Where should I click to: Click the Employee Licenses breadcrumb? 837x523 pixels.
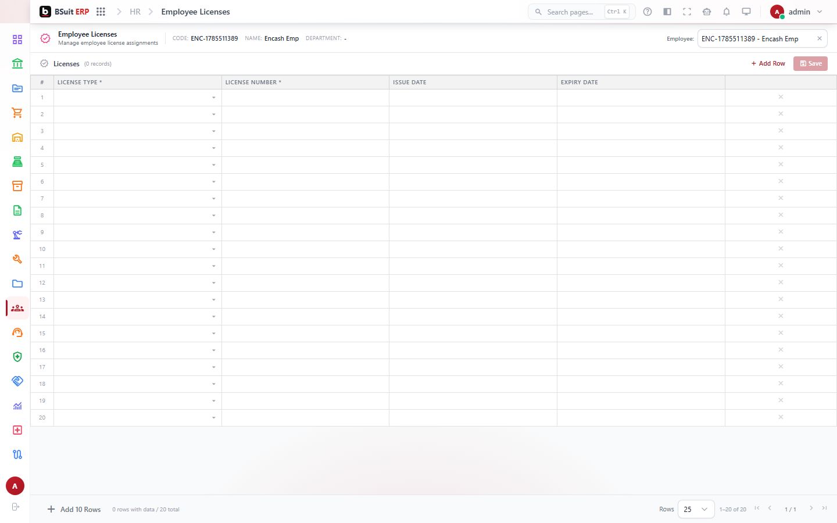195,12
